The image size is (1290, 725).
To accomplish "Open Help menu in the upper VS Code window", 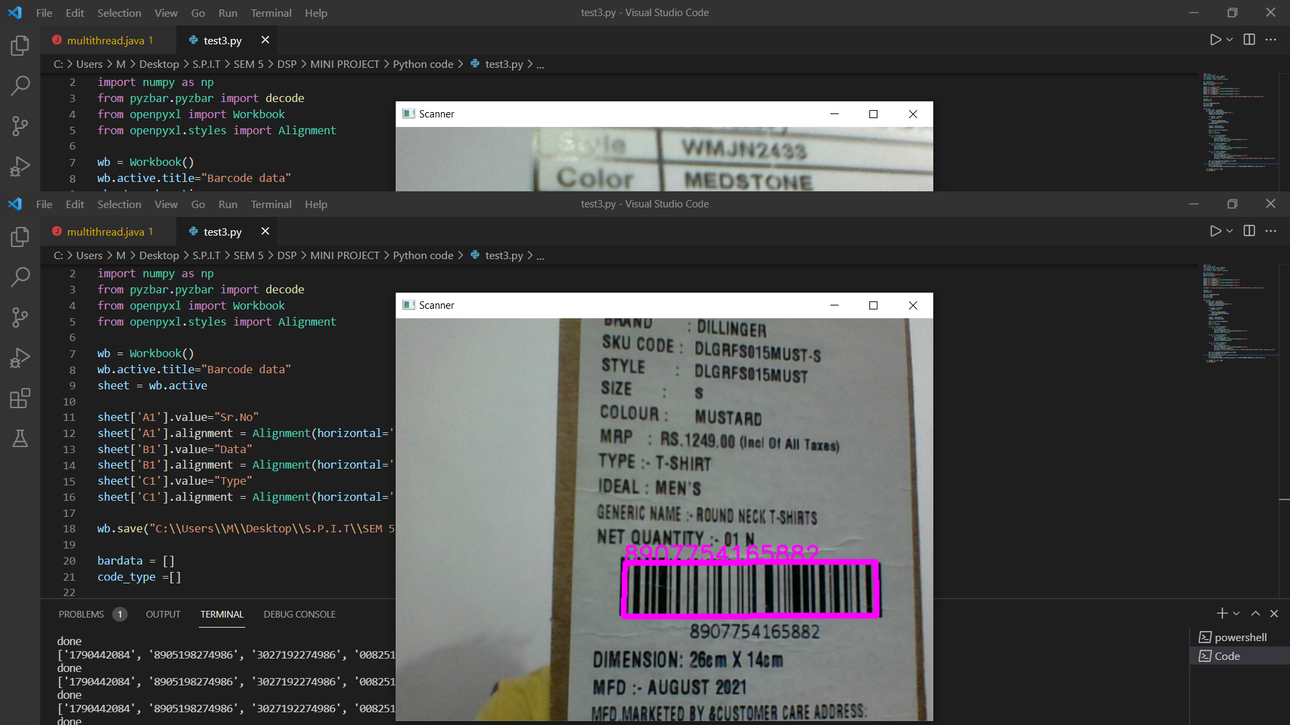I will coord(316,13).
